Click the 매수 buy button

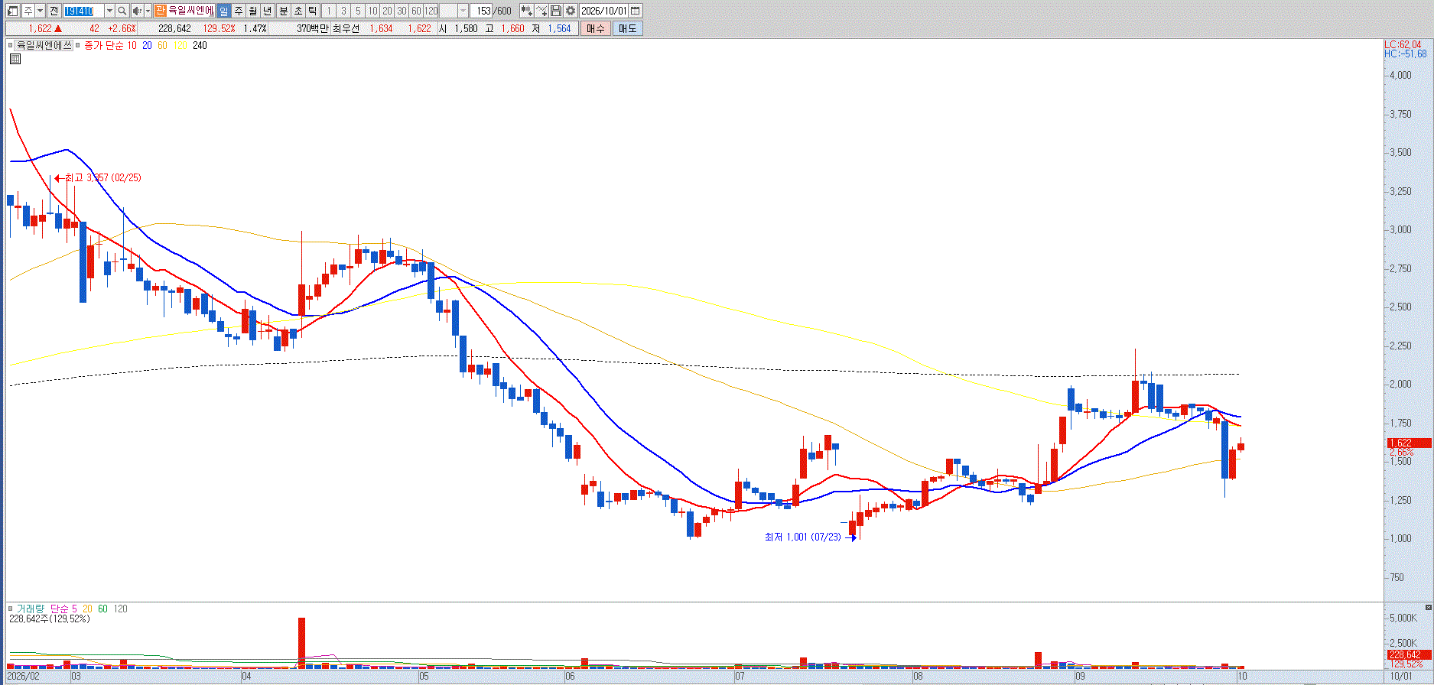point(596,28)
